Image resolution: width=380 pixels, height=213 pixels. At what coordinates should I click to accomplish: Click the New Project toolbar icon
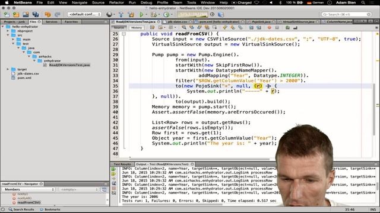(16, 15)
